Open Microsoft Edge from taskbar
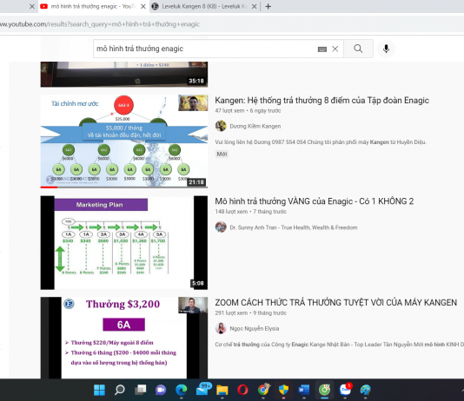The height and width of the screenshot is (401, 464). pyautogui.click(x=181, y=390)
